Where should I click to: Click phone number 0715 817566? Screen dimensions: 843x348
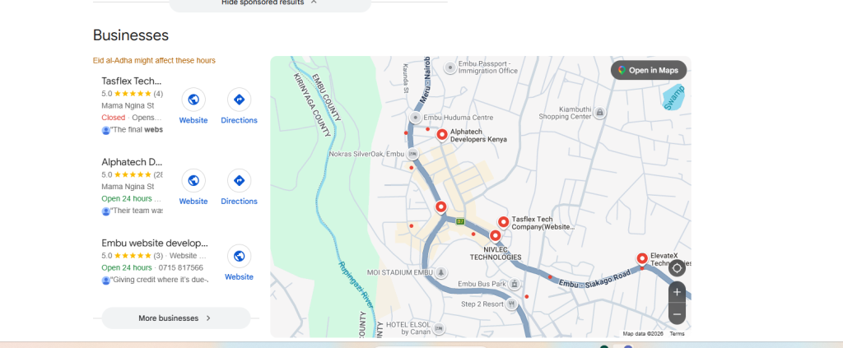point(181,267)
